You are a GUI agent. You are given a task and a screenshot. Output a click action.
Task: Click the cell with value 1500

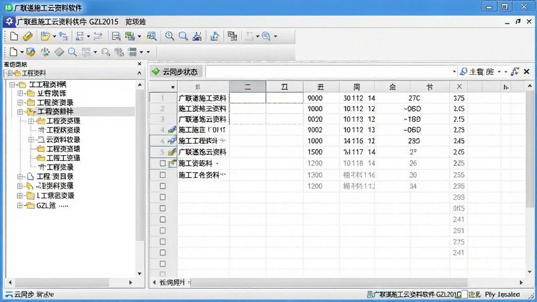pyautogui.click(x=321, y=152)
